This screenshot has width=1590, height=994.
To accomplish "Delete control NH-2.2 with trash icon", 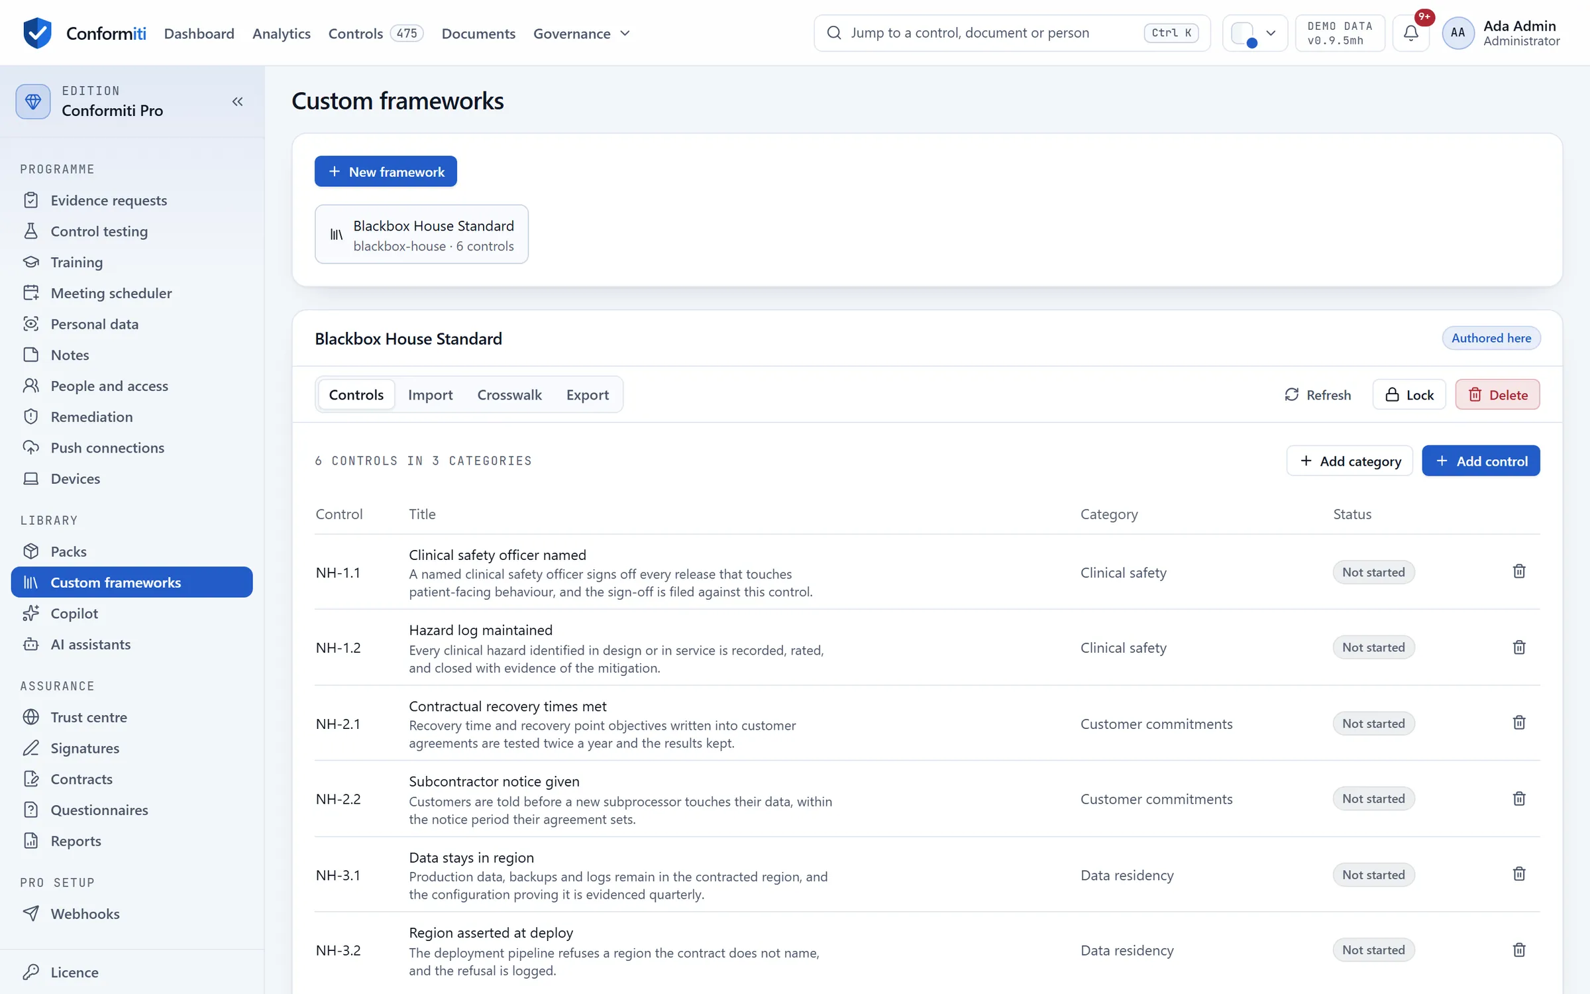I will 1519,799.
